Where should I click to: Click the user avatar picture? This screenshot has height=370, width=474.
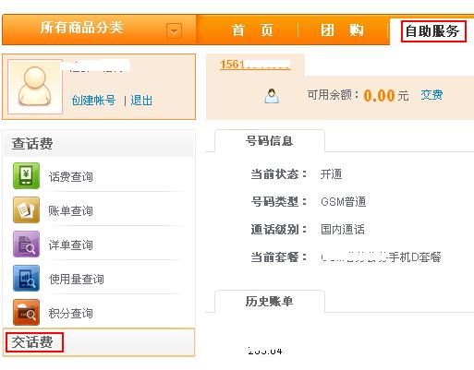35,87
